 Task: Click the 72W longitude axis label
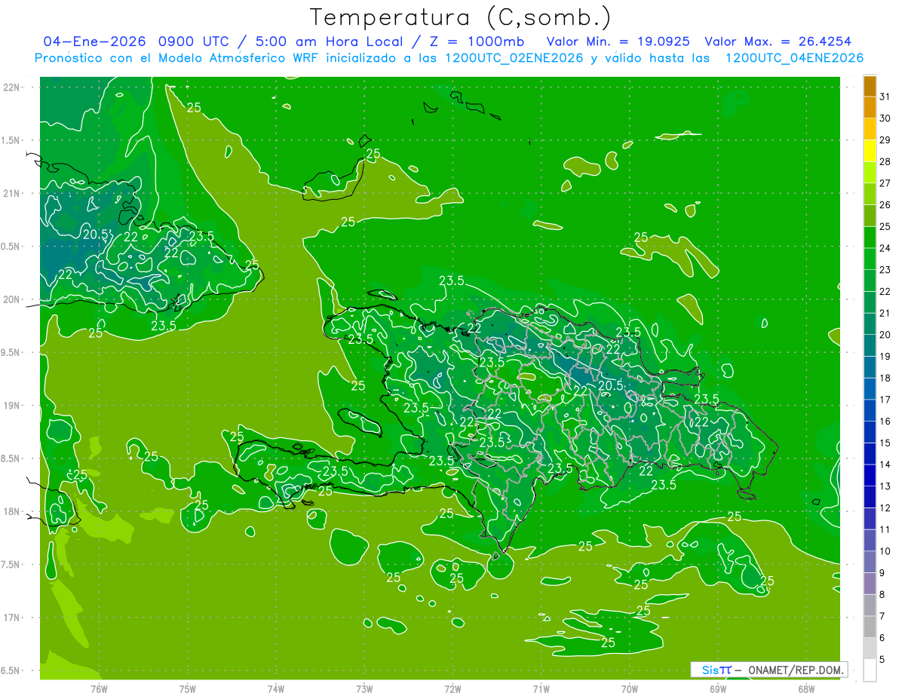[452, 689]
